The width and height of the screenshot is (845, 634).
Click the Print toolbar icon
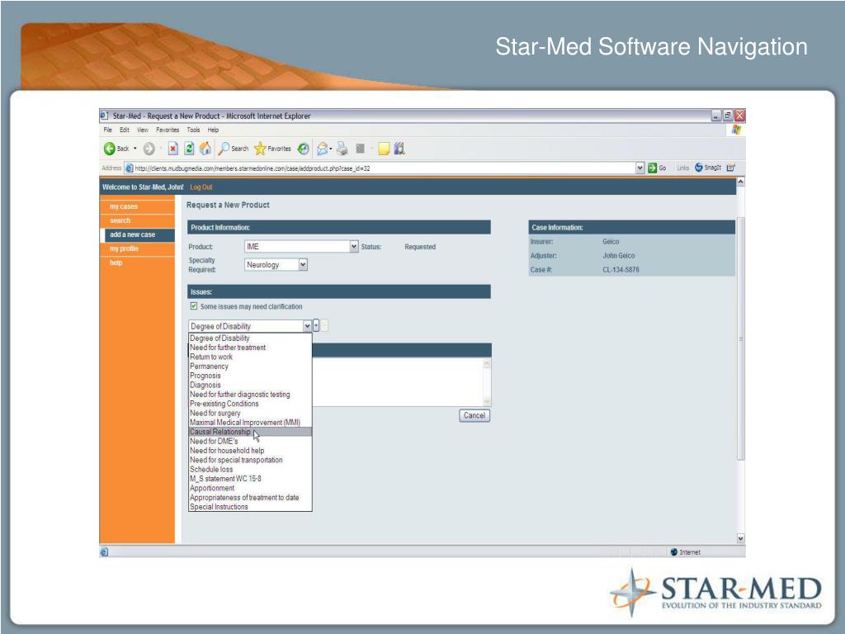341,149
